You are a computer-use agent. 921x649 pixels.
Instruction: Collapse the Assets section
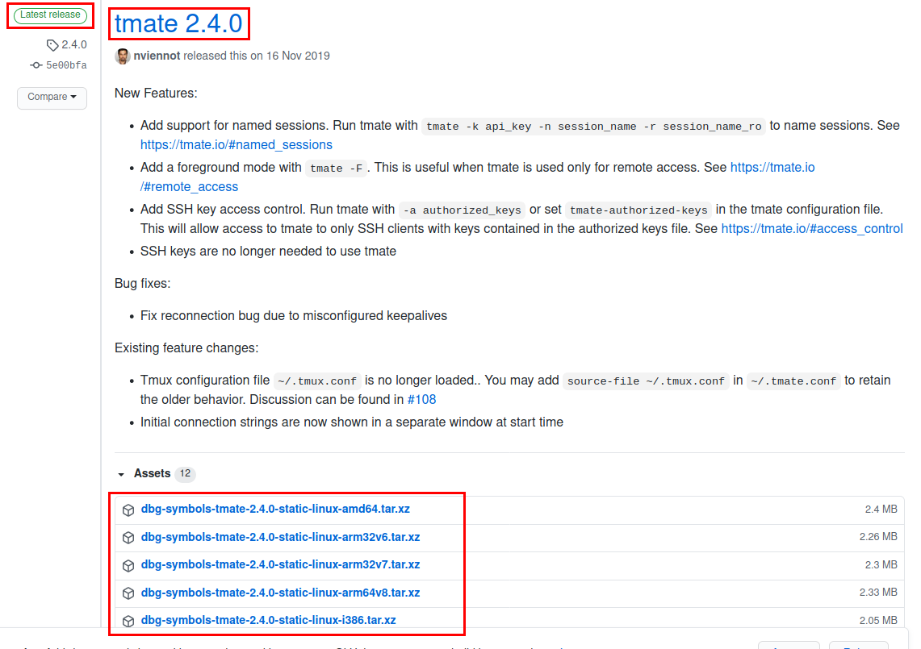click(x=122, y=474)
